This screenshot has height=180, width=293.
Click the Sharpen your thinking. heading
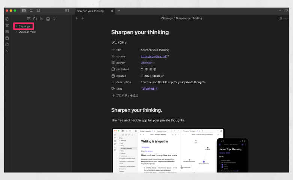click(x=137, y=110)
